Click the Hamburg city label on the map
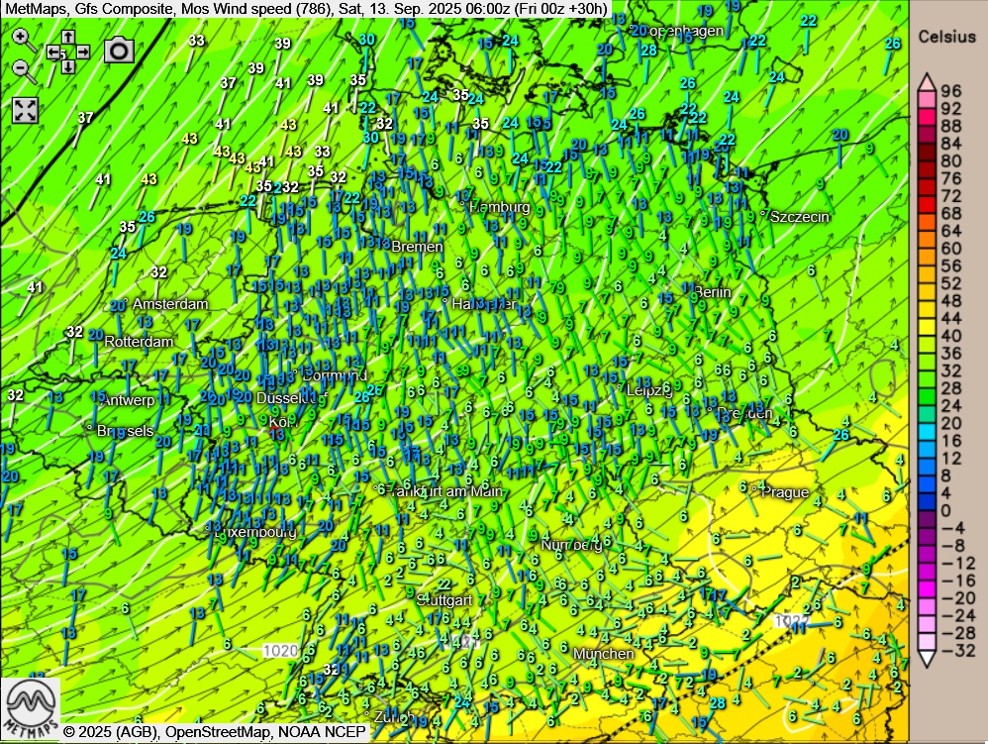This screenshot has height=744, width=988. 500,207
